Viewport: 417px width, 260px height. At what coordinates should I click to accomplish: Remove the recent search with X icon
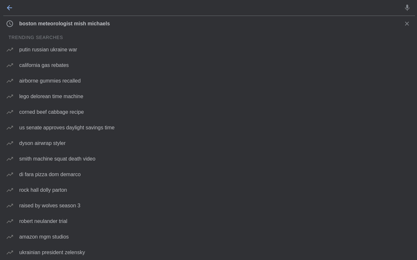click(x=407, y=24)
